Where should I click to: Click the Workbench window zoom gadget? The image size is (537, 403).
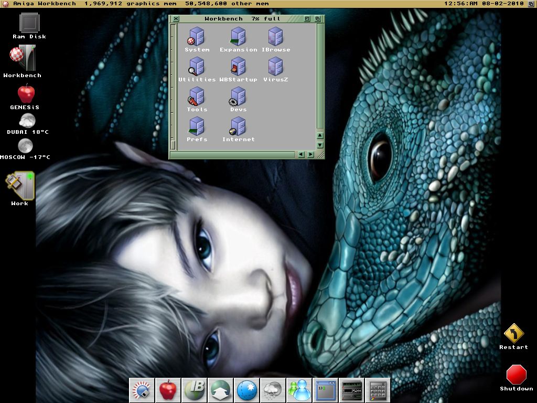[x=307, y=19]
